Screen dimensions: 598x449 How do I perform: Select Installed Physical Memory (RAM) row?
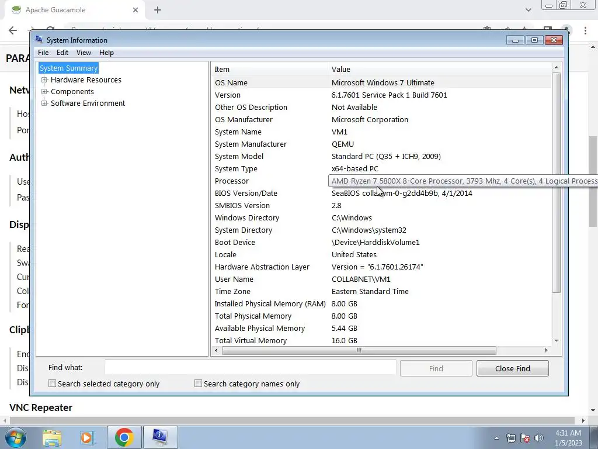pyautogui.click(x=381, y=303)
